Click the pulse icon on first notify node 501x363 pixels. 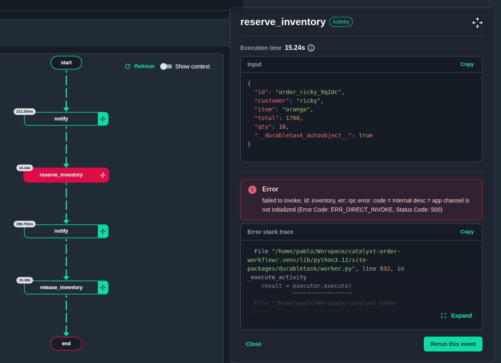pos(103,119)
